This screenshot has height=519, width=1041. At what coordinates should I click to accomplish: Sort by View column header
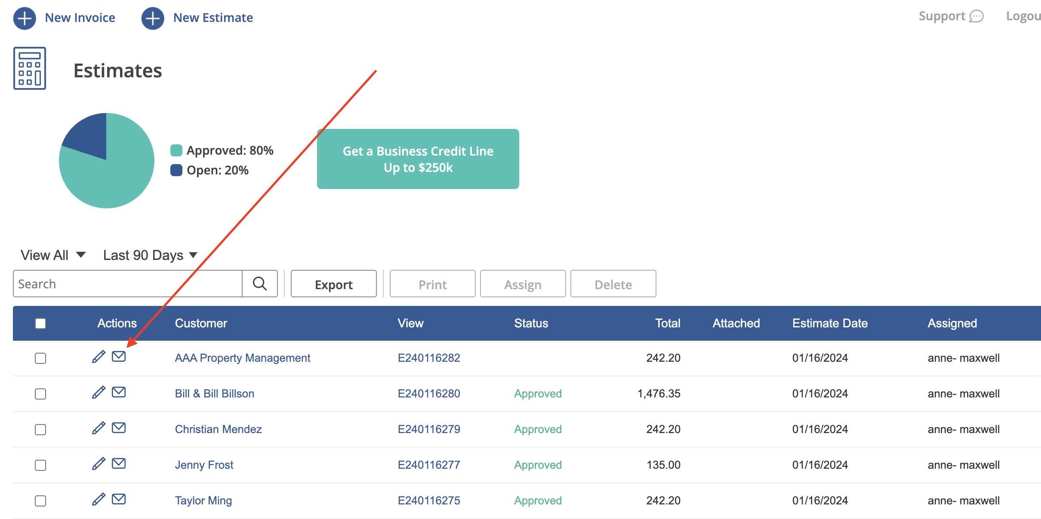coord(410,323)
